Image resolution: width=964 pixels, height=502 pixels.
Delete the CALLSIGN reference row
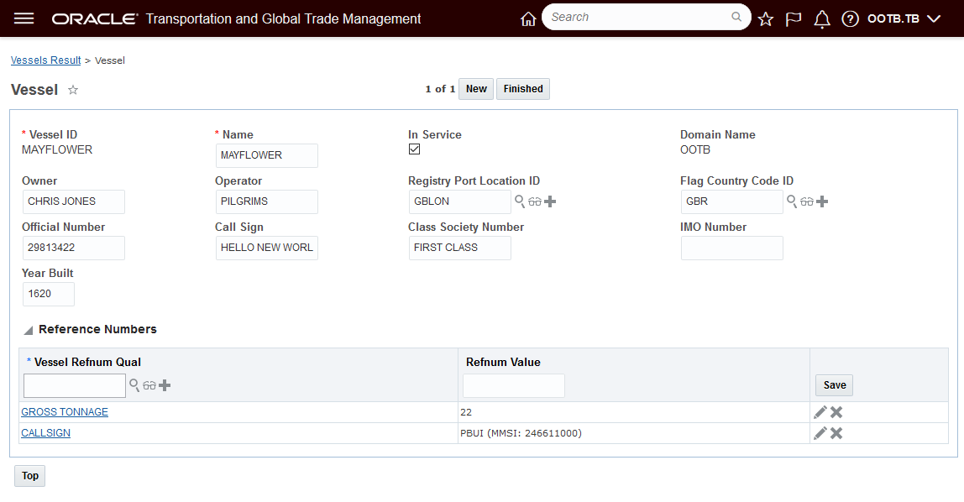point(836,433)
